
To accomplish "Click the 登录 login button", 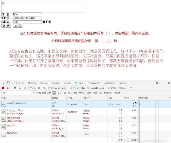I will click(x=6, y=26).
